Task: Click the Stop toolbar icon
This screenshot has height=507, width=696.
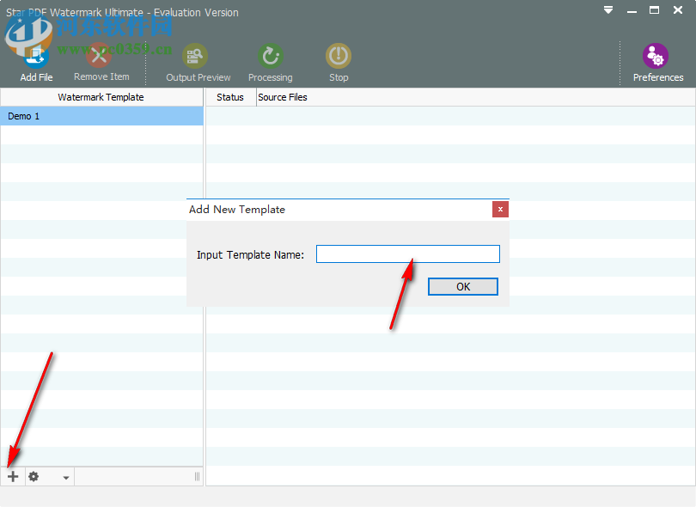Action: point(339,56)
